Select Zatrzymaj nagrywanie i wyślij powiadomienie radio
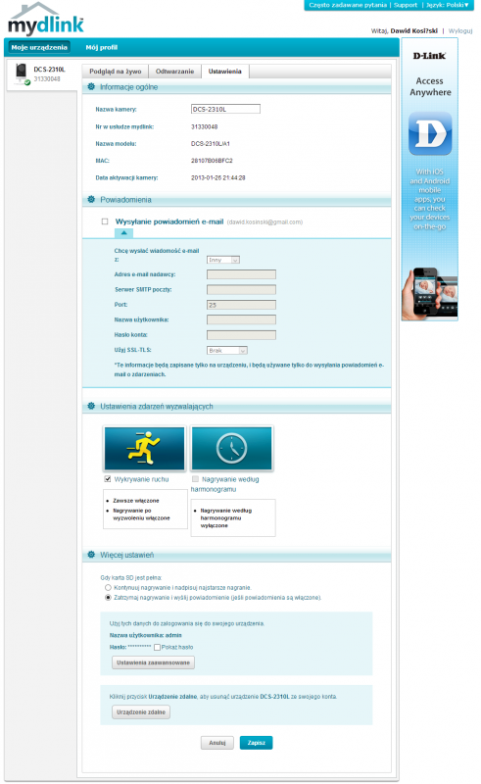 pyautogui.click(x=108, y=598)
